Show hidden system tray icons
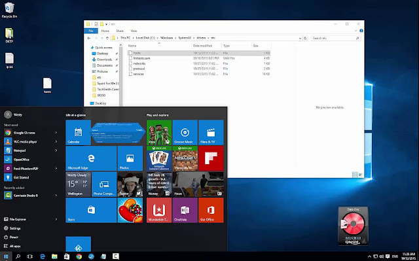 [x=369, y=256]
